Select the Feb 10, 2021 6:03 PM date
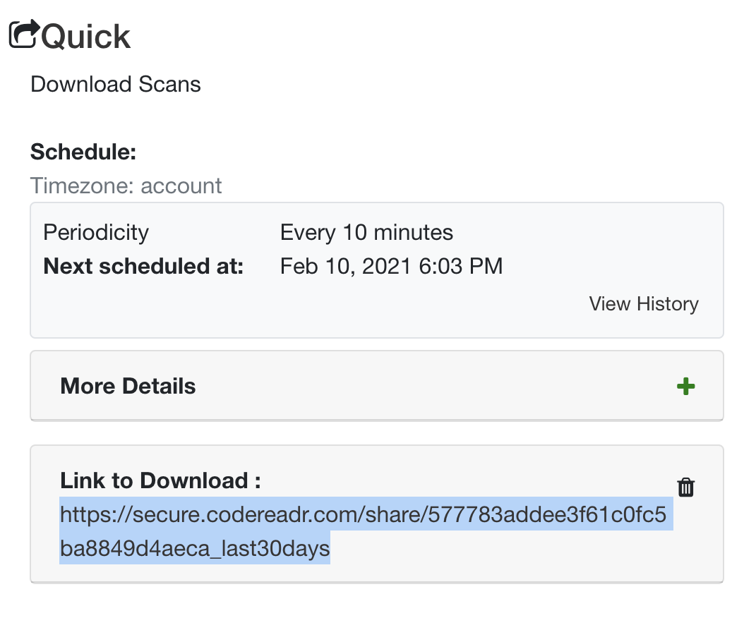The width and height of the screenshot is (744, 618). (391, 266)
